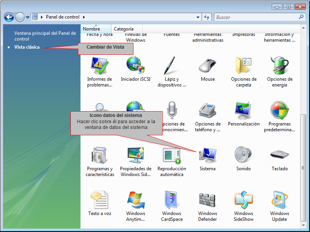Click the Firewall de Windows label
Image resolution: width=310 pixels, height=232 pixels.
[x=135, y=37]
